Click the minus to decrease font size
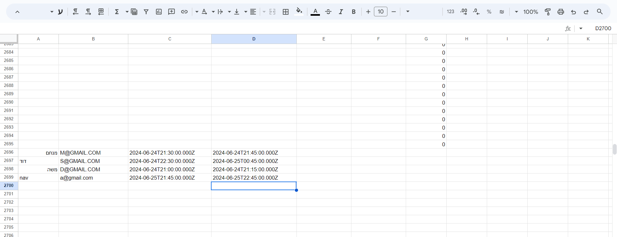This screenshot has height=237, width=617. click(394, 12)
